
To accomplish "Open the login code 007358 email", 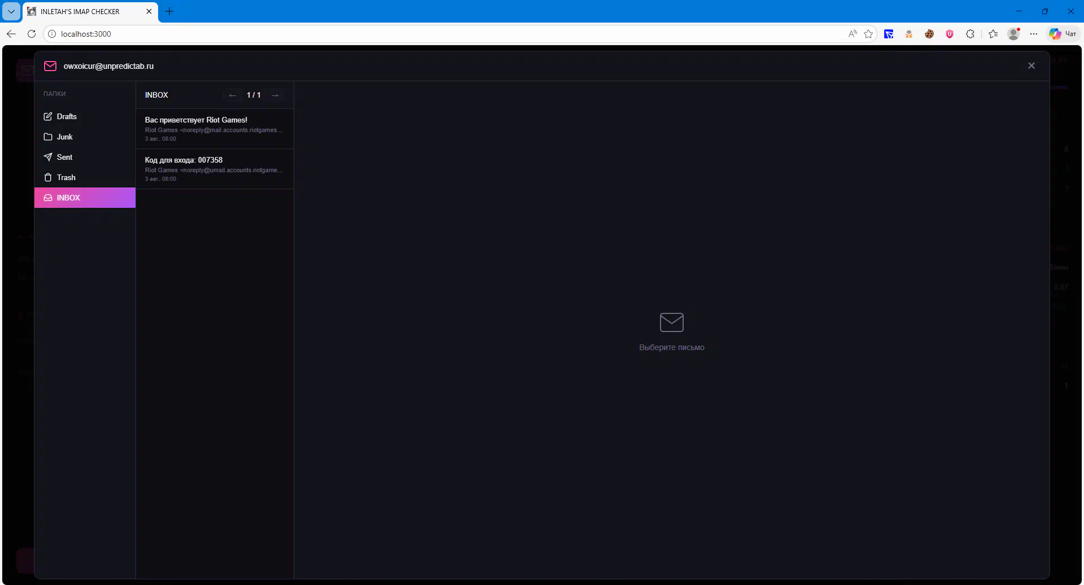I will tap(214, 169).
